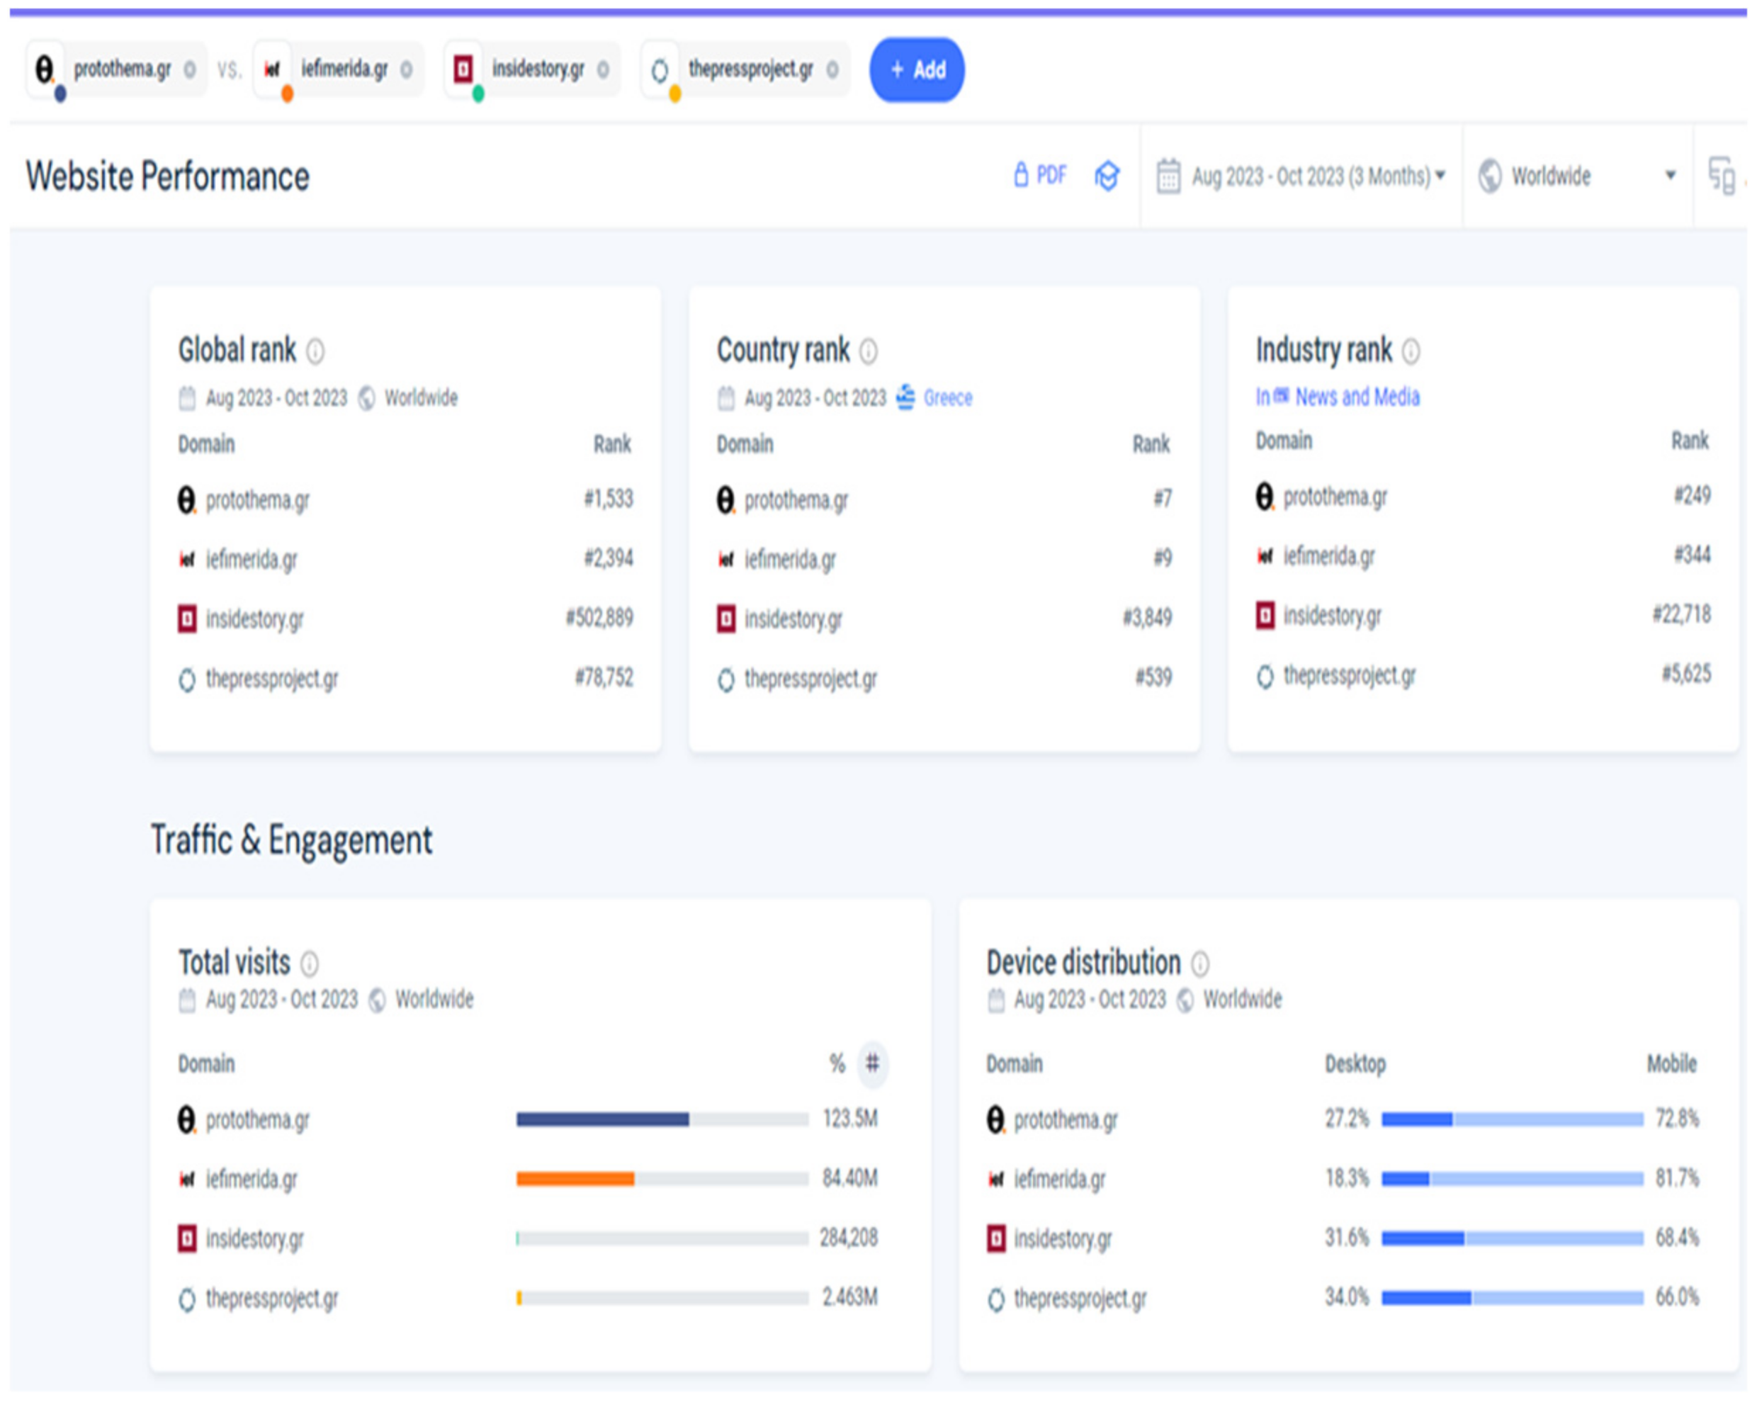Select the insidestory.gr chip in comparison bar

click(x=537, y=70)
